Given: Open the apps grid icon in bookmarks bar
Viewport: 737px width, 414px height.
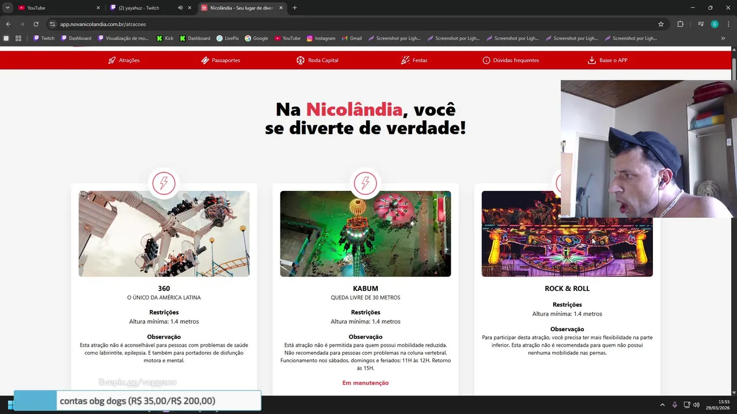Looking at the screenshot, I should pyautogui.click(x=18, y=39).
